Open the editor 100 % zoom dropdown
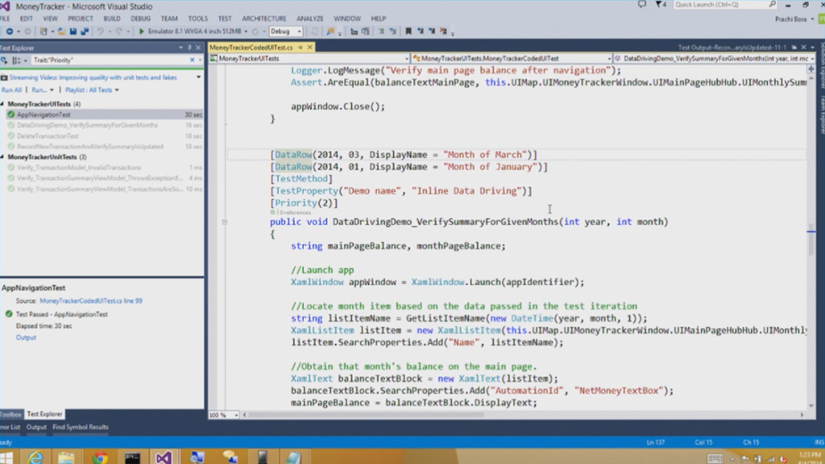Screen dimensions: 825x464 pyautogui.click(x=236, y=415)
